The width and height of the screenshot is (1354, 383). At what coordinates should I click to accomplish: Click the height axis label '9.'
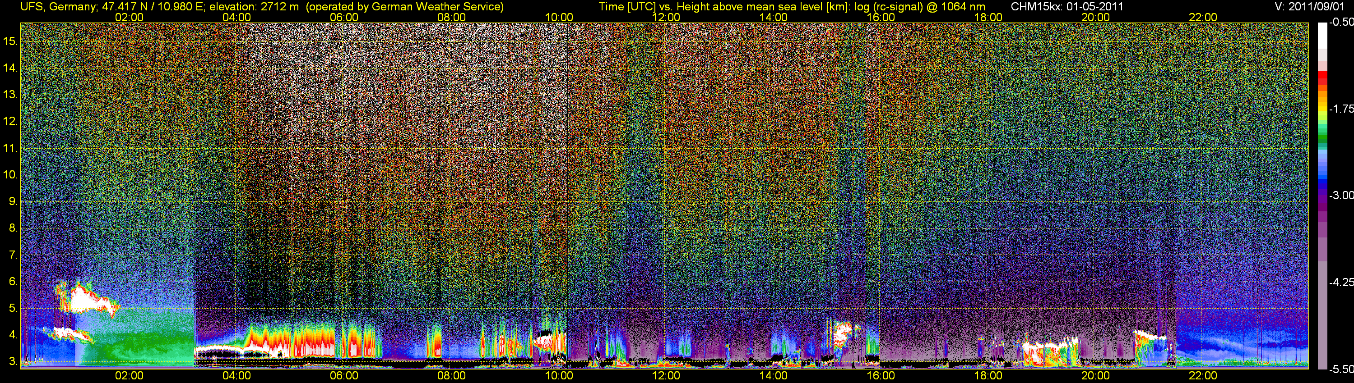[x=13, y=201]
